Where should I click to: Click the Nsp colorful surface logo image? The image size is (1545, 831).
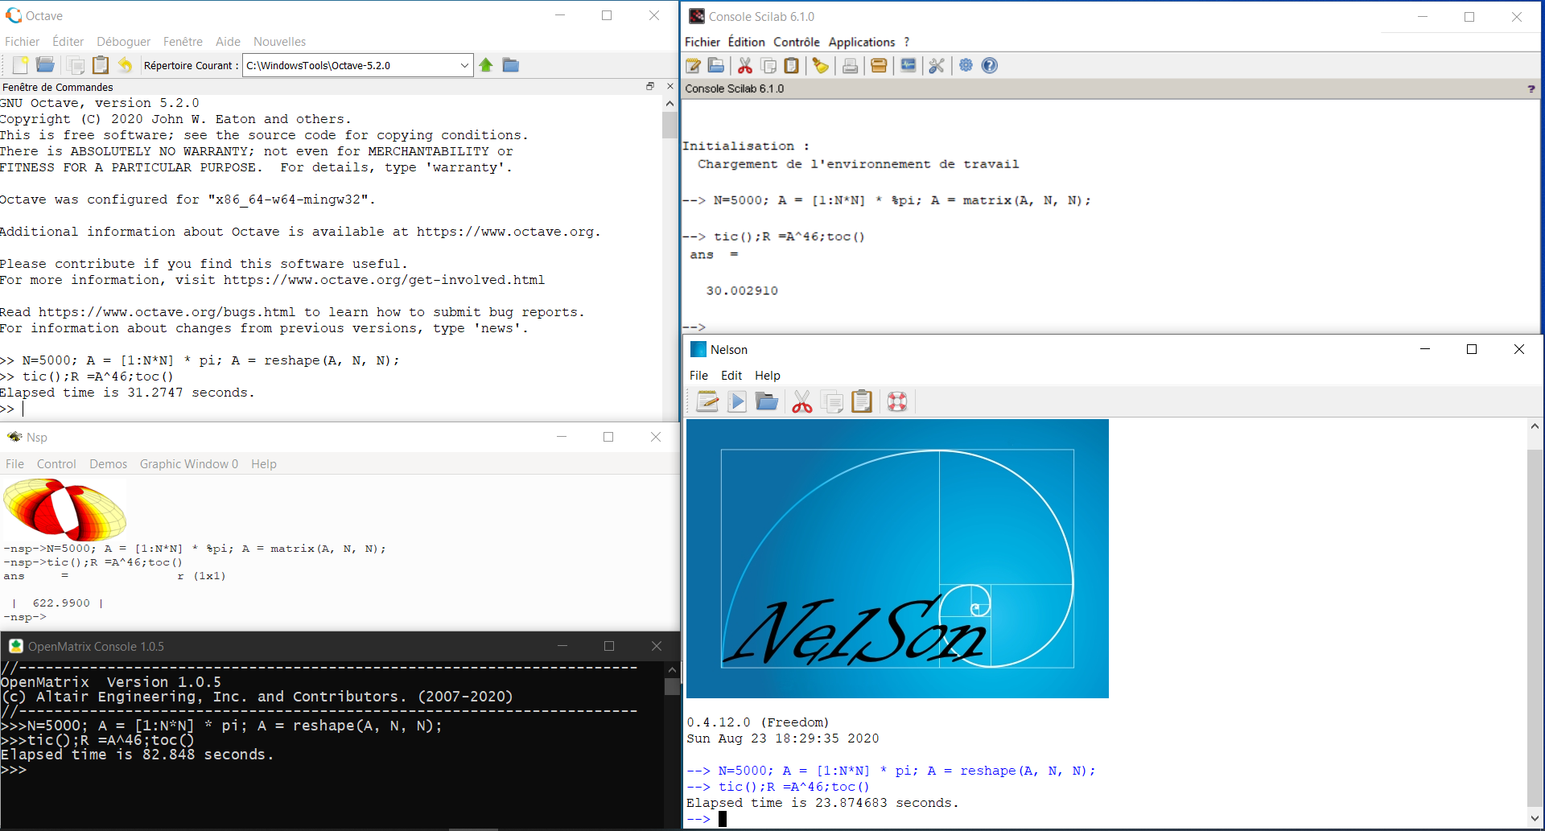(x=64, y=509)
